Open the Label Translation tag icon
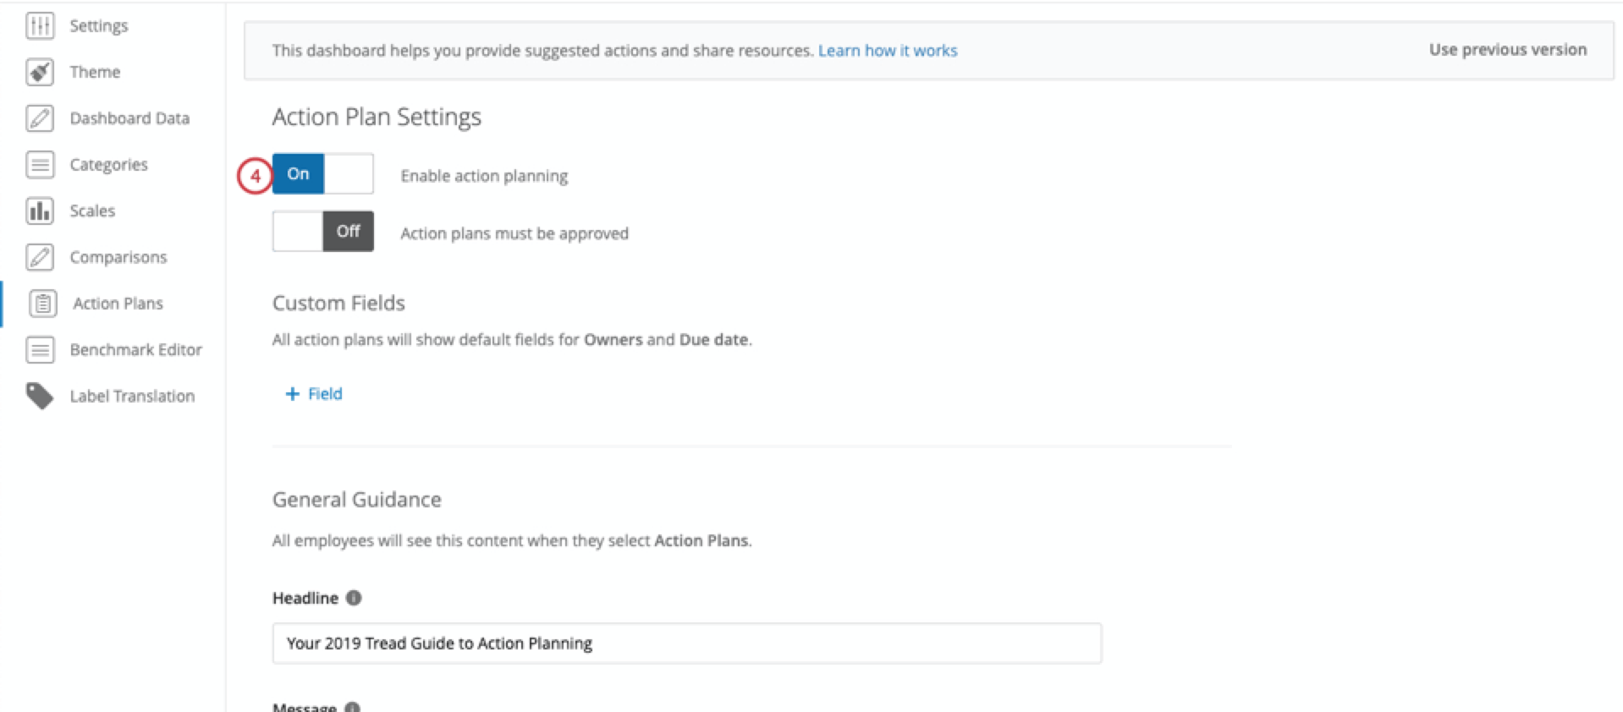Image resolution: width=1623 pixels, height=712 pixels. (x=40, y=395)
